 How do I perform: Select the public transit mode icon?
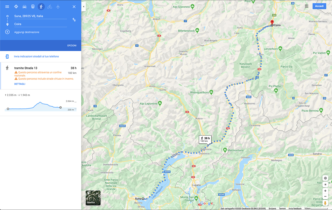pos(33,6)
